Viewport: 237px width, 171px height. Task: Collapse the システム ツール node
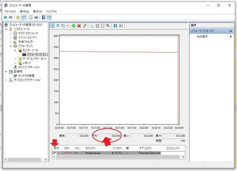[6, 29]
